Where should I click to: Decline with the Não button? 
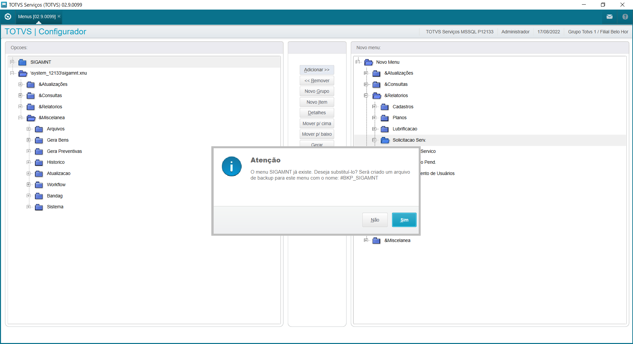point(375,220)
